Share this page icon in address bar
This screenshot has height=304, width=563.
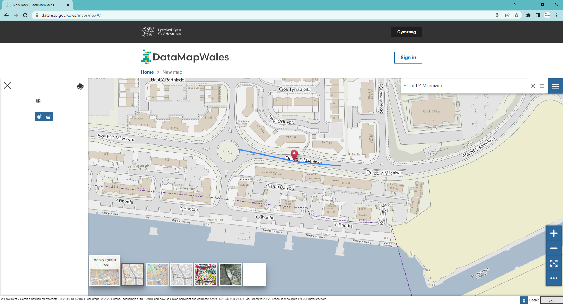click(x=507, y=15)
